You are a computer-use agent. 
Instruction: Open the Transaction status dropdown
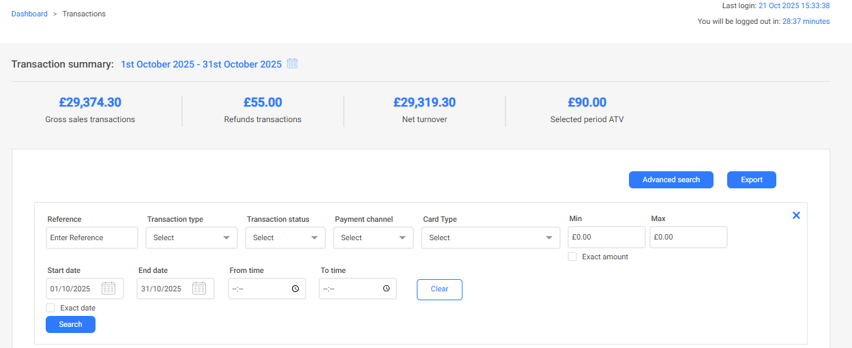285,238
